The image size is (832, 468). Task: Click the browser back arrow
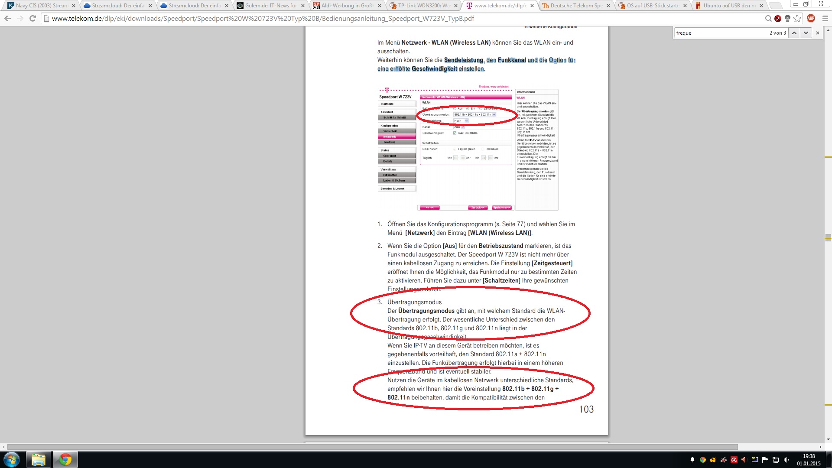coord(7,19)
